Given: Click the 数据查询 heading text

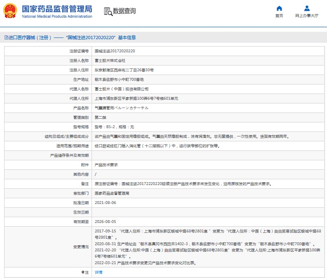Looking at the screenshot, I should [x=124, y=11].
